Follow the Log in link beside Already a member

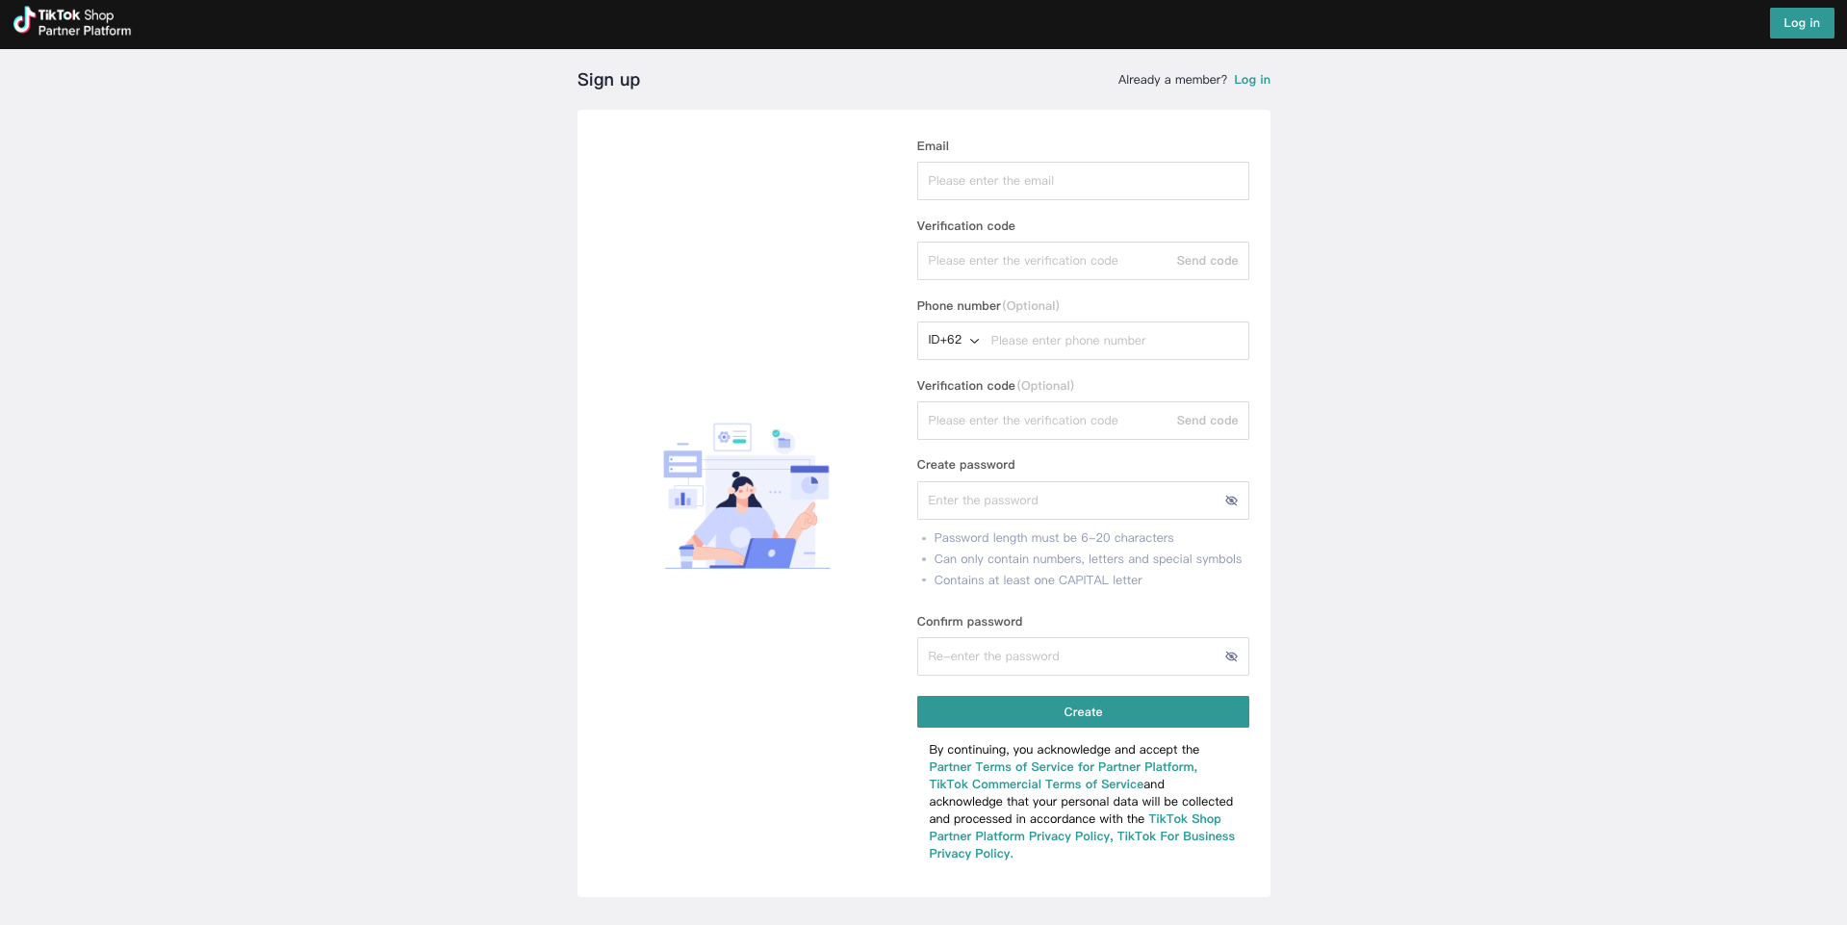(1252, 80)
